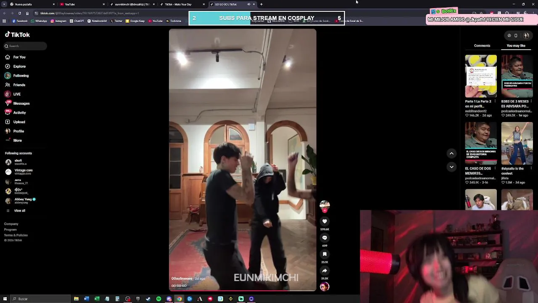Viewport: 538px width, 303px height.
Task: Open the Google Keep bookmark
Action: tap(135, 21)
